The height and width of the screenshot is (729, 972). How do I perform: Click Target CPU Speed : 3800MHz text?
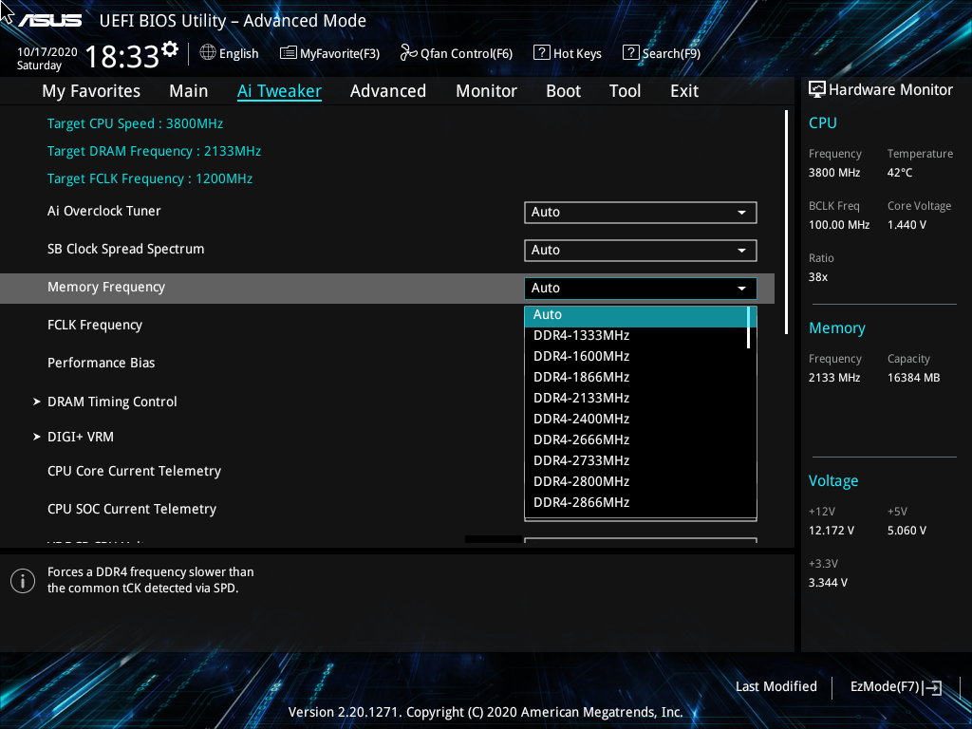click(x=135, y=124)
